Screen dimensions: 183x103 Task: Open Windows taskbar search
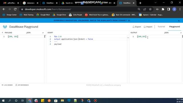pyautogui.click(x=10, y=100)
